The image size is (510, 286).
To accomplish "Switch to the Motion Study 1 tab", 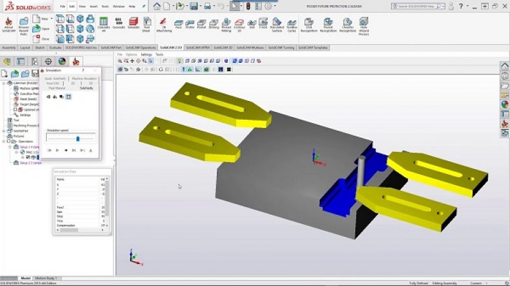I will click(x=46, y=278).
